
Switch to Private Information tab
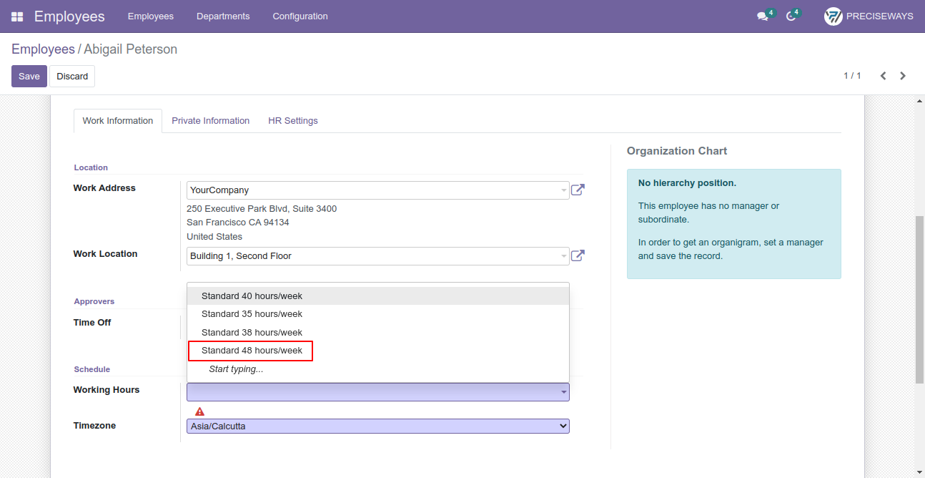click(210, 121)
